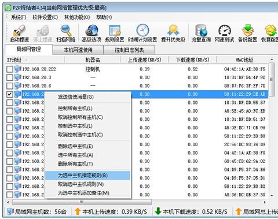Click MAC address 58:11:22:29:DE:AB
This screenshot has height=219, width=278.
tap(244, 94)
